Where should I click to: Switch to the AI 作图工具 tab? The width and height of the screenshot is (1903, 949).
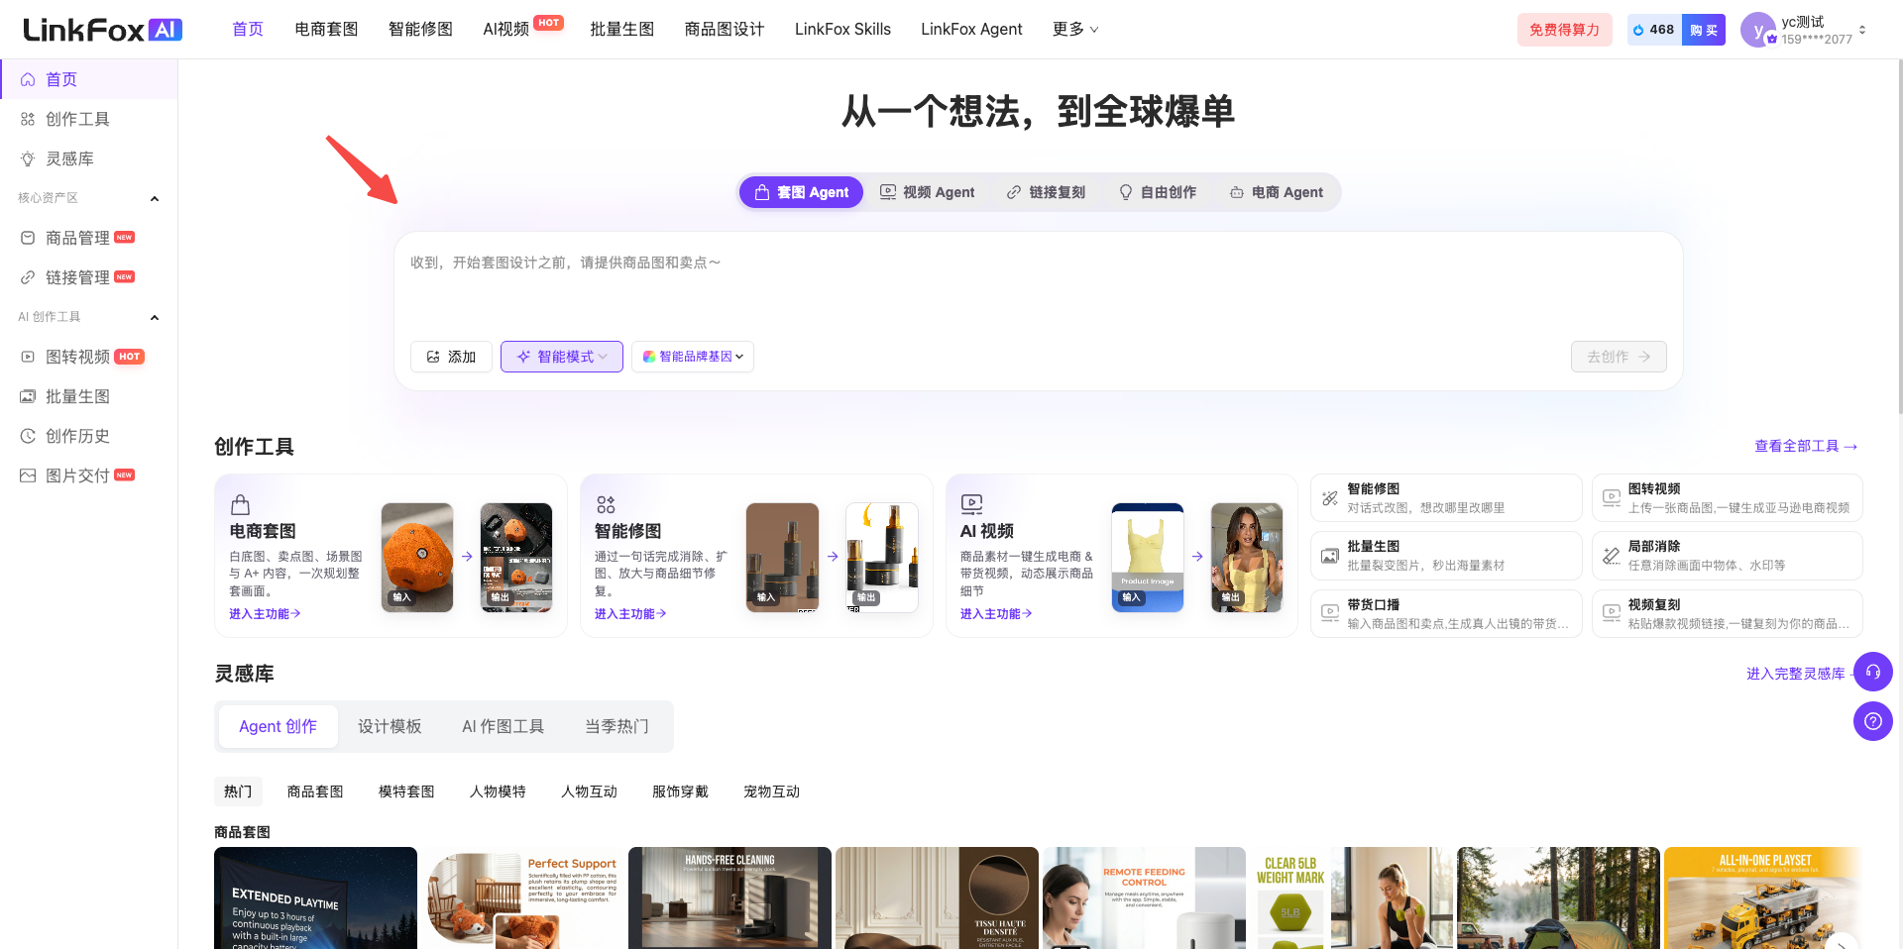coord(503,726)
